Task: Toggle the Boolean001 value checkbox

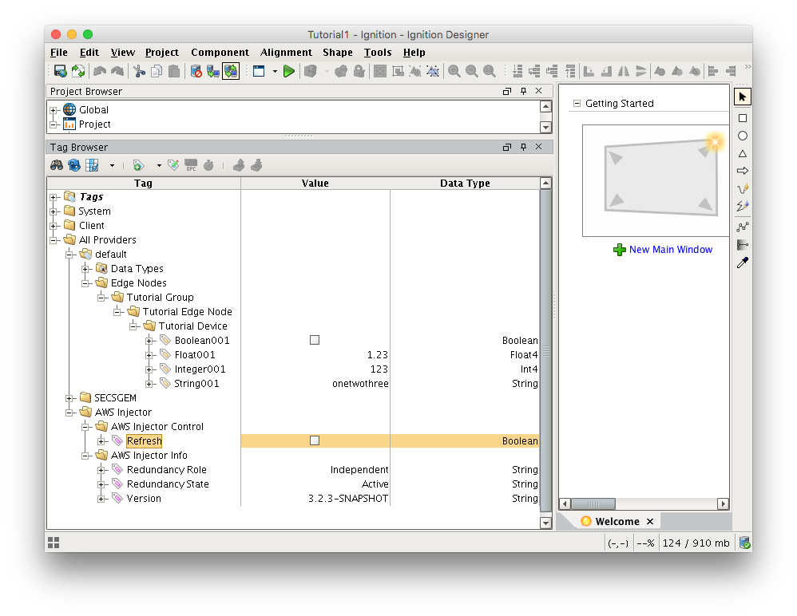Action: pos(315,341)
